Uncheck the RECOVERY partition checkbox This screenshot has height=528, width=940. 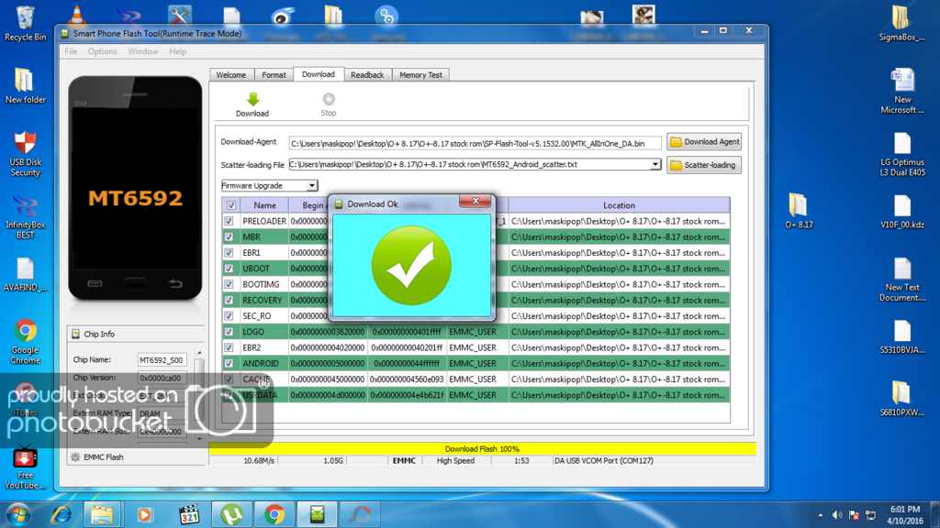point(229,300)
